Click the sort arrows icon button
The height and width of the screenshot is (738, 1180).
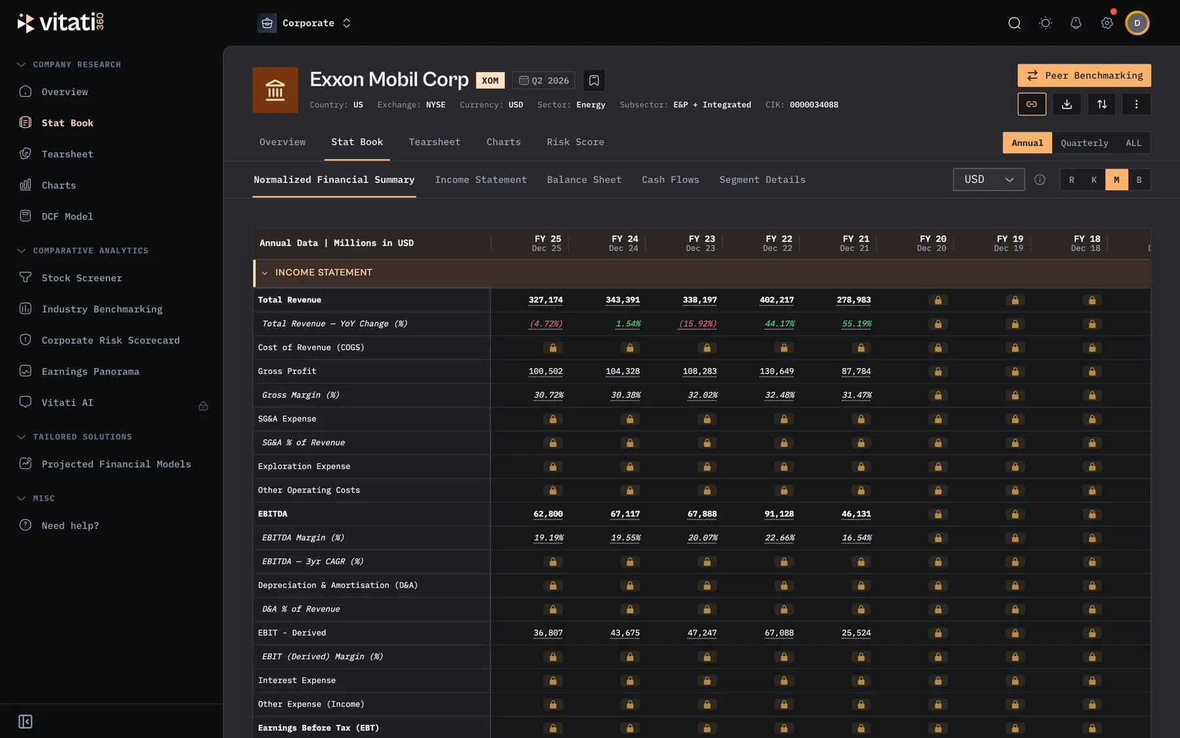[1101, 104]
